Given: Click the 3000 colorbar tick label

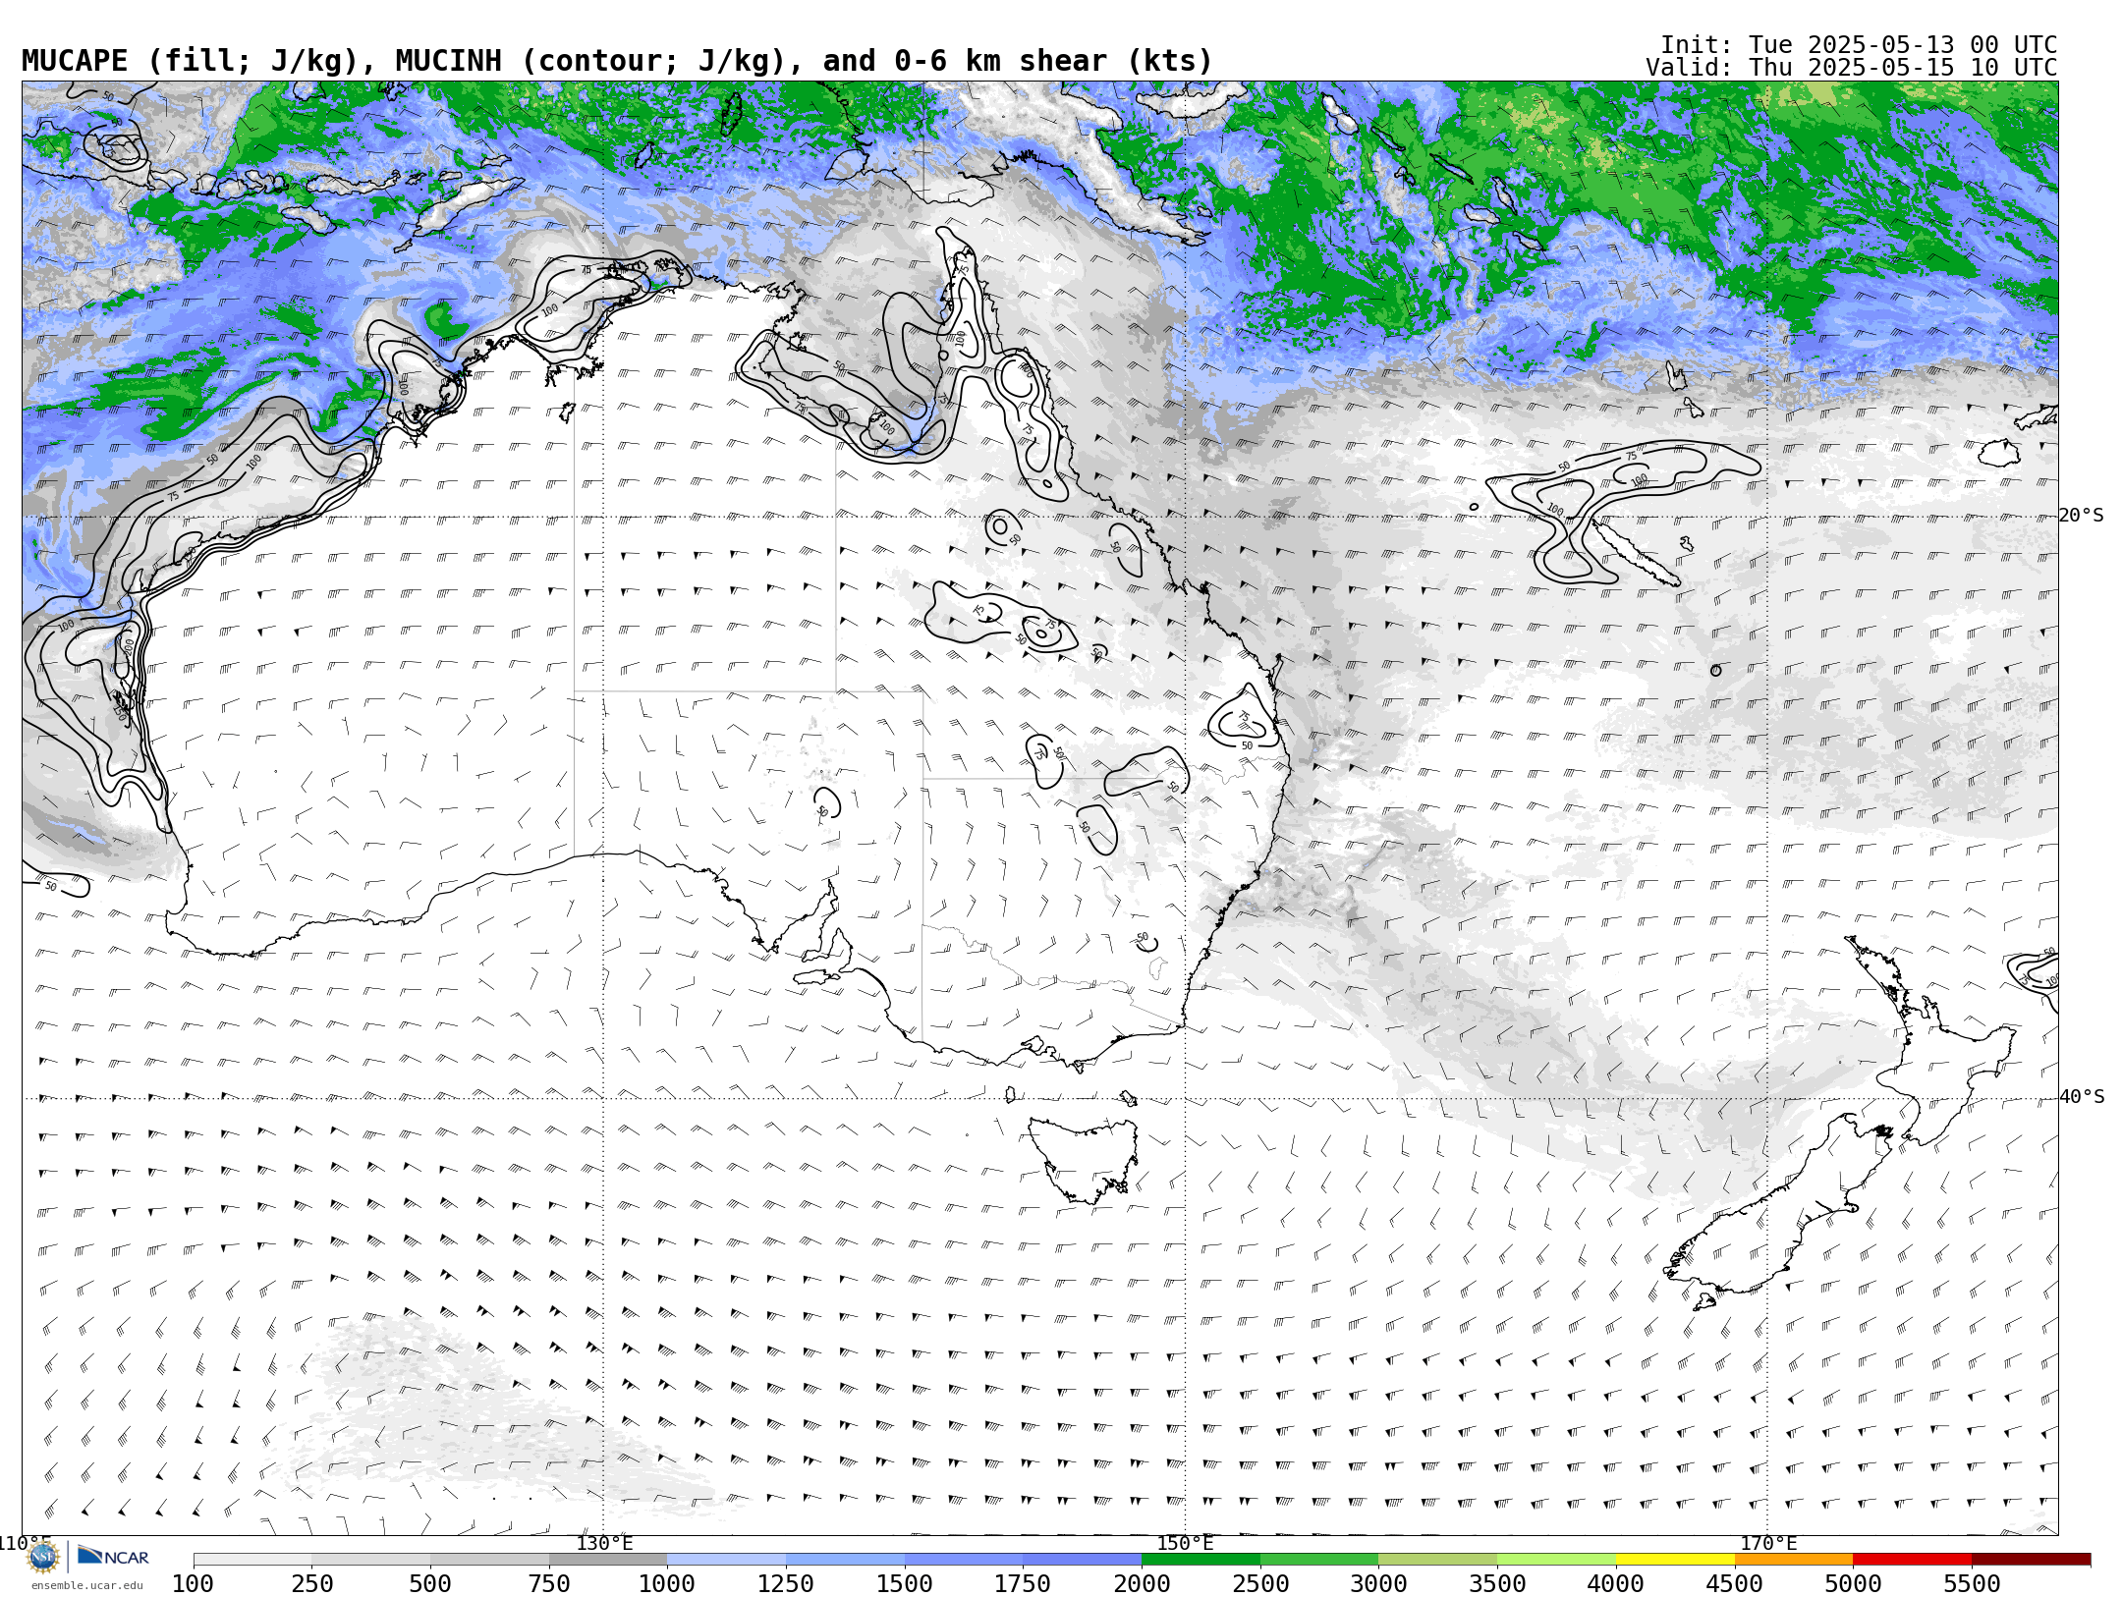Looking at the screenshot, I should [x=1378, y=1584].
